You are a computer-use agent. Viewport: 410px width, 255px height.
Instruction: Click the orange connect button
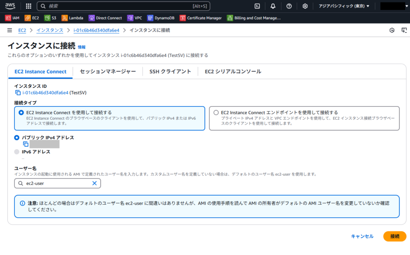pos(394,236)
